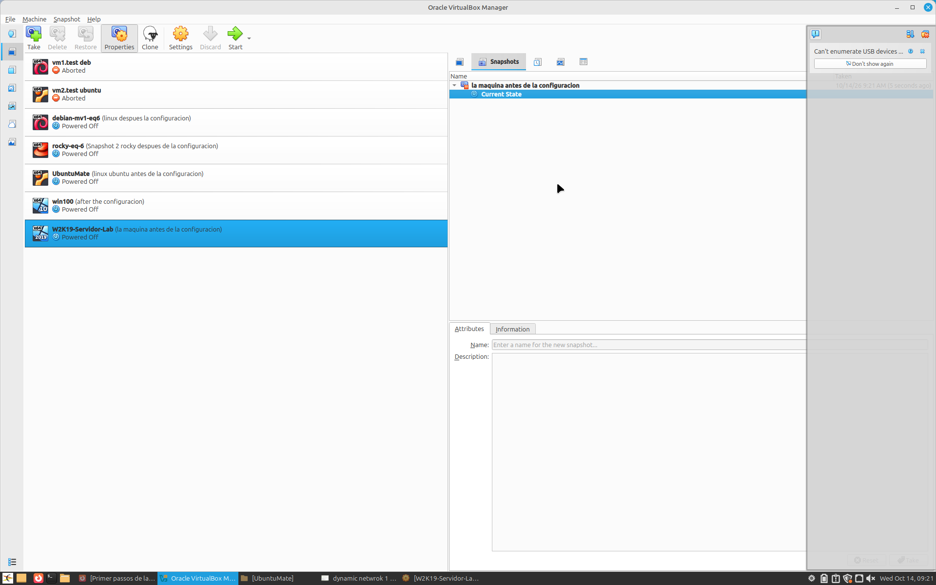Open the Activity monitor tab icon
This screenshot has height=585, width=936.
point(561,62)
